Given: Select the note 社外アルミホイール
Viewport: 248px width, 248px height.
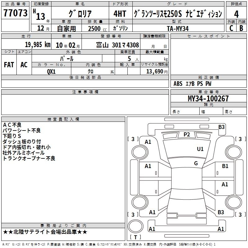Looking at the screenshot, I should (x=24, y=153).
